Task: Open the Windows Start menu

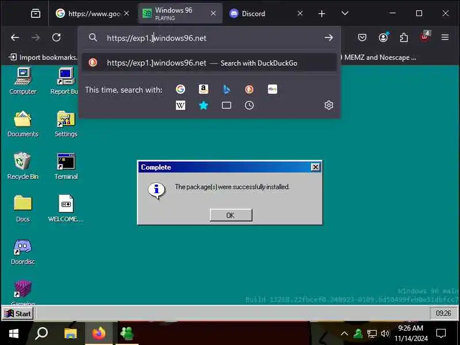Action: [13, 333]
